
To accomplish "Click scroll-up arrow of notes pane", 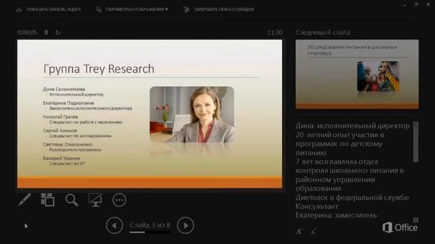I will click(415, 124).
